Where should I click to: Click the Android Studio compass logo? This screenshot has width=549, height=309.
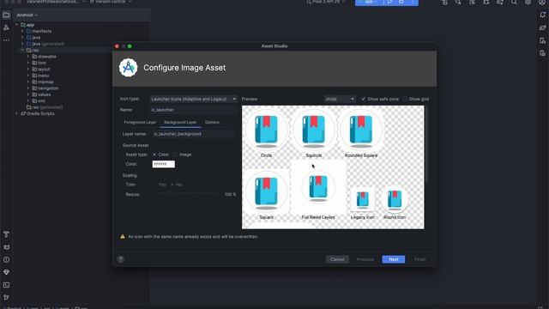[x=128, y=68]
